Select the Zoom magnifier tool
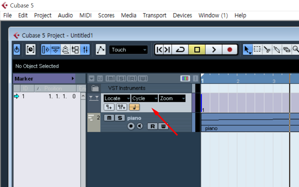 tap(296, 50)
